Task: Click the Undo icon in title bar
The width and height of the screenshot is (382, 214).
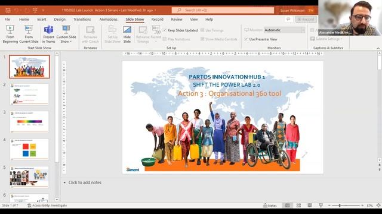Action: pyautogui.click(x=16, y=10)
